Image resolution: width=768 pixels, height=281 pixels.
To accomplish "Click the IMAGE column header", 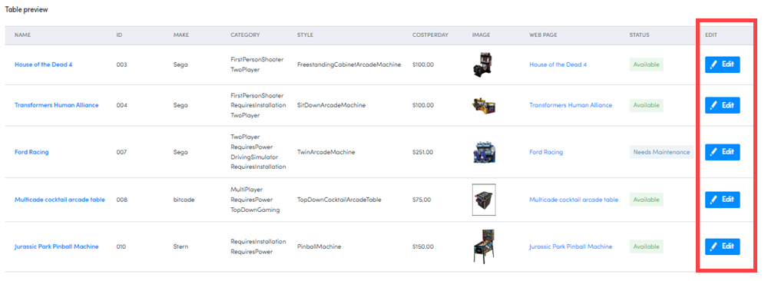I will click(x=481, y=35).
